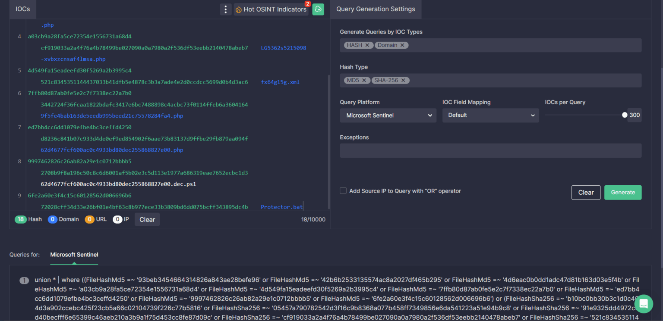This screenshot has height=321, width=663.
Task: Click the Hash Type selection field
Action: (x=490, y=80)
